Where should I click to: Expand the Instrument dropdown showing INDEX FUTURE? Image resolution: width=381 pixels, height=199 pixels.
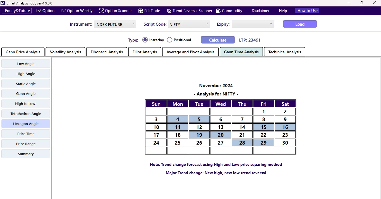click(115, 24)
